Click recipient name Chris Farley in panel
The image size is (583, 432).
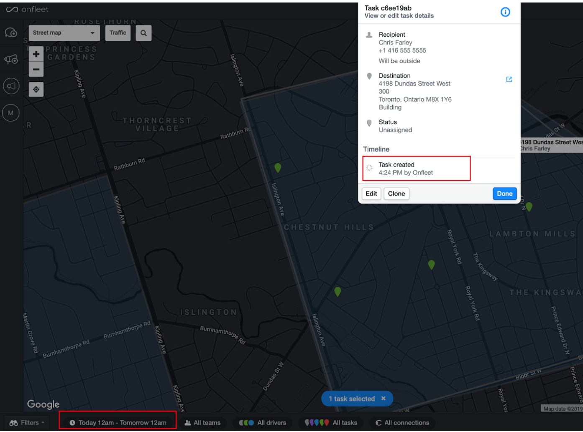pos(396,43)
